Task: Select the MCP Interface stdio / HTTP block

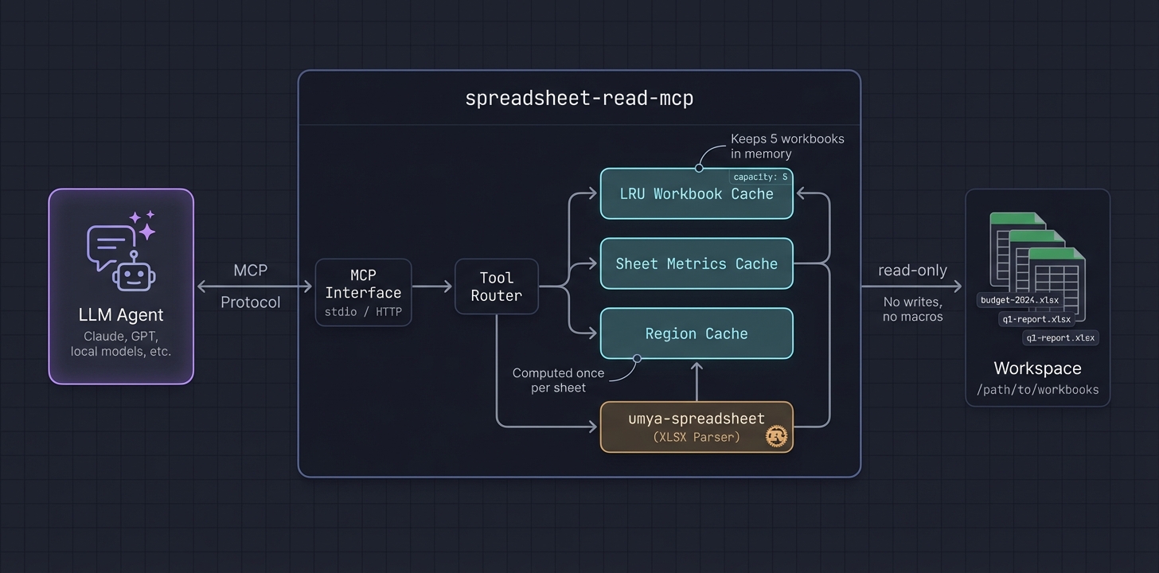Action: point(363,292)
